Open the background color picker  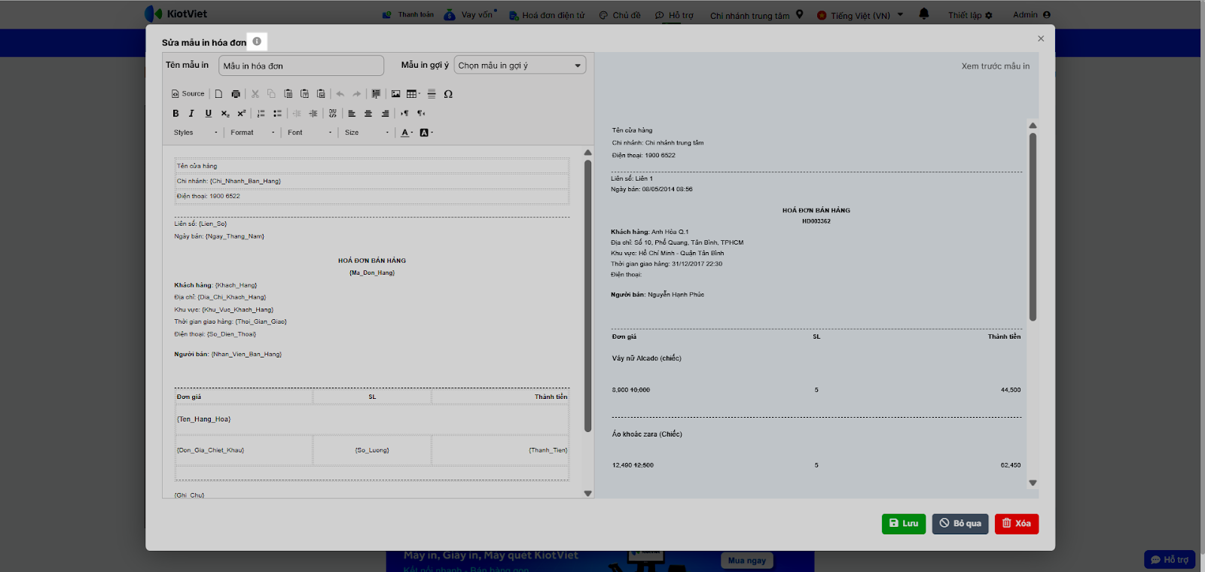pos(426,132)
